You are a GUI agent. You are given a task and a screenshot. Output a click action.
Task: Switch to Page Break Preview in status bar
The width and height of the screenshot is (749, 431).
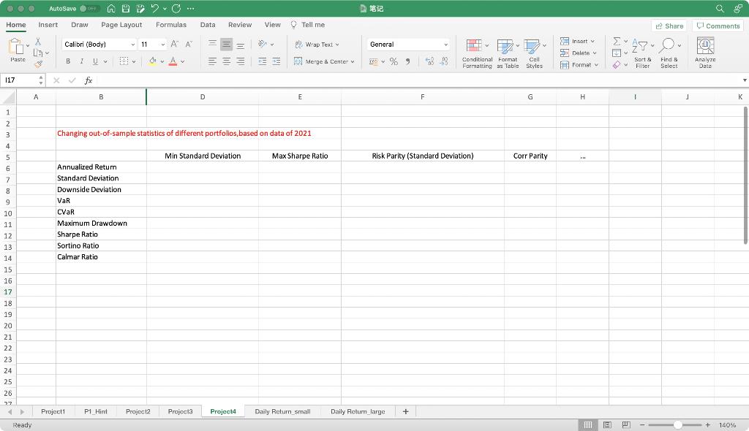coord(626,425)
